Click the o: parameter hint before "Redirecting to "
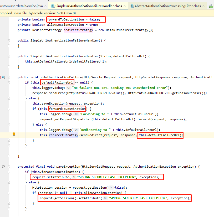 76,130
